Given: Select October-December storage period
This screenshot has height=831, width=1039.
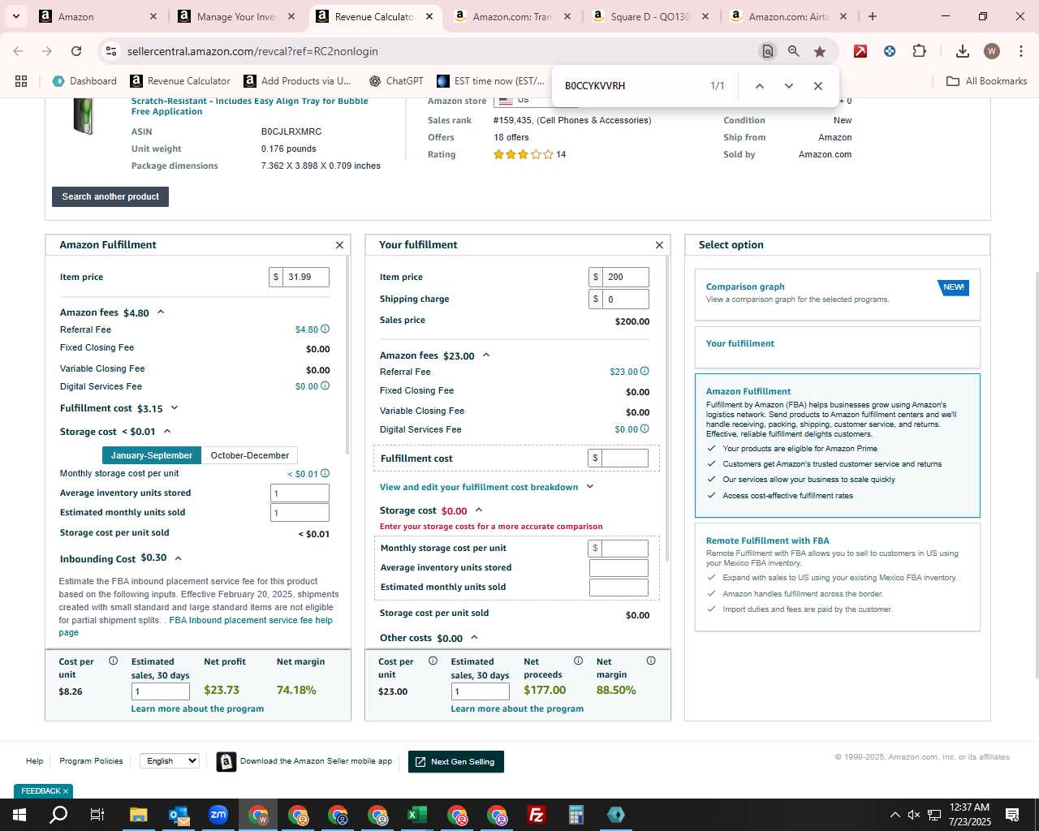Looking at the screenshot, I should [x=250, y=455].
